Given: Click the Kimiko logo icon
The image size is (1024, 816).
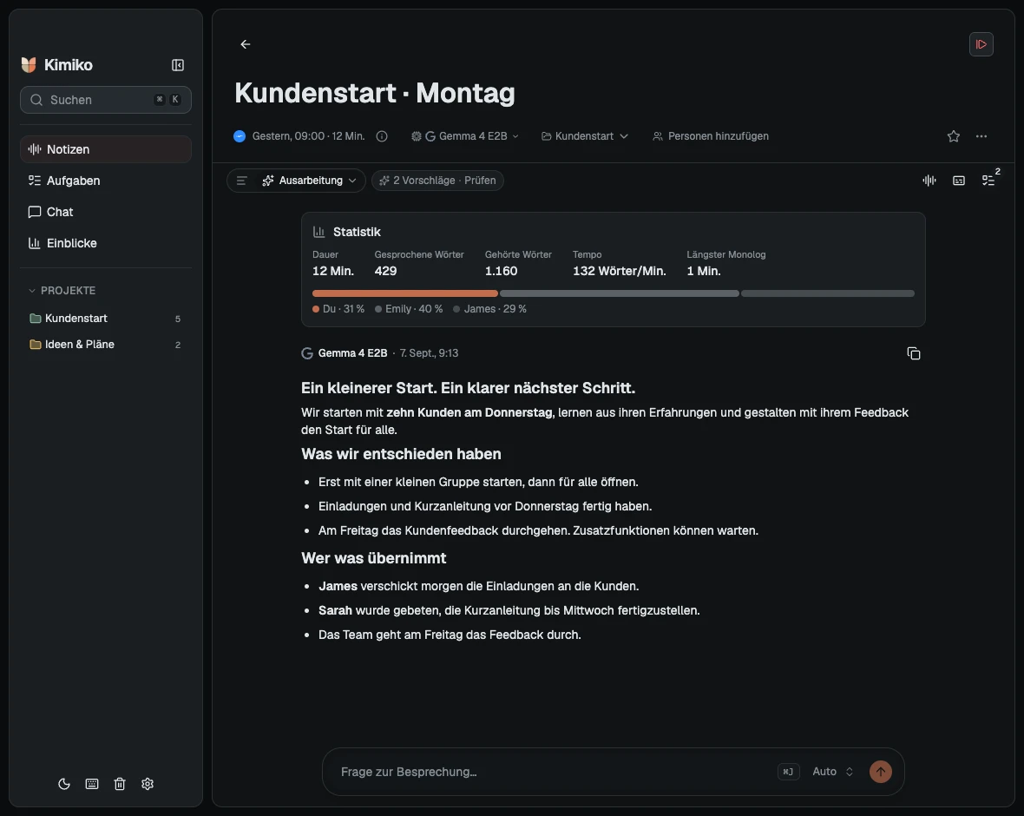Looking at the screenshot, I should click(x=29, y=65).
